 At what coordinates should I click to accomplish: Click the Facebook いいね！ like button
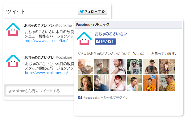tap(105, 42)
